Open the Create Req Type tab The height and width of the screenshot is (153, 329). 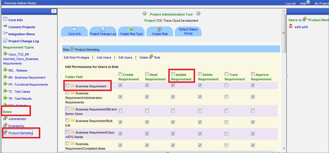click(131, 32)
